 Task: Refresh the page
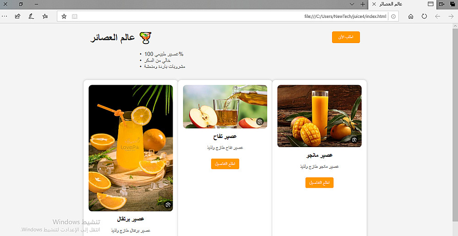tap(424, 16)
